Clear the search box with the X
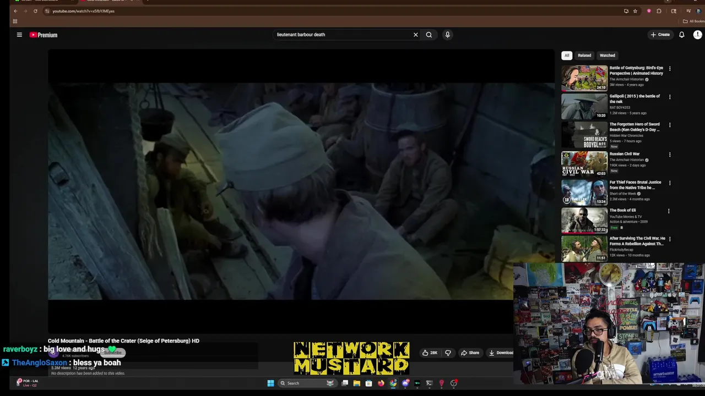This screenshot has height=396, width=705. 416,35
